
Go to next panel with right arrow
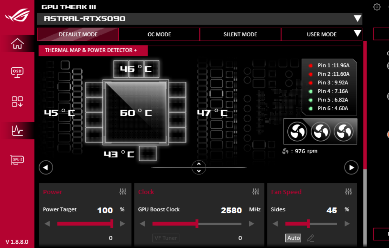pyautogui.click(x=351, y=167)
